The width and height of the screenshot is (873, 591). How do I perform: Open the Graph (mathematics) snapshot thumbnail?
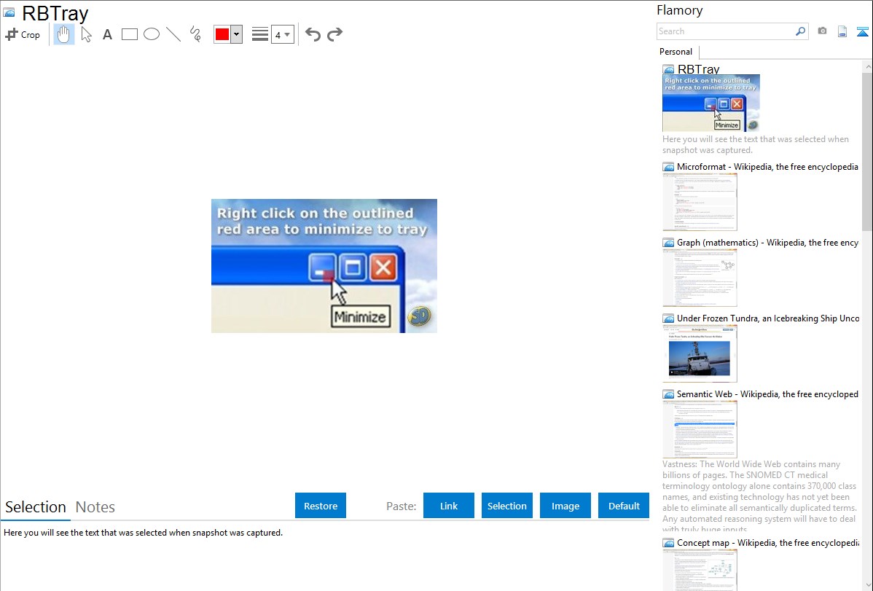(x=700, y=278)
